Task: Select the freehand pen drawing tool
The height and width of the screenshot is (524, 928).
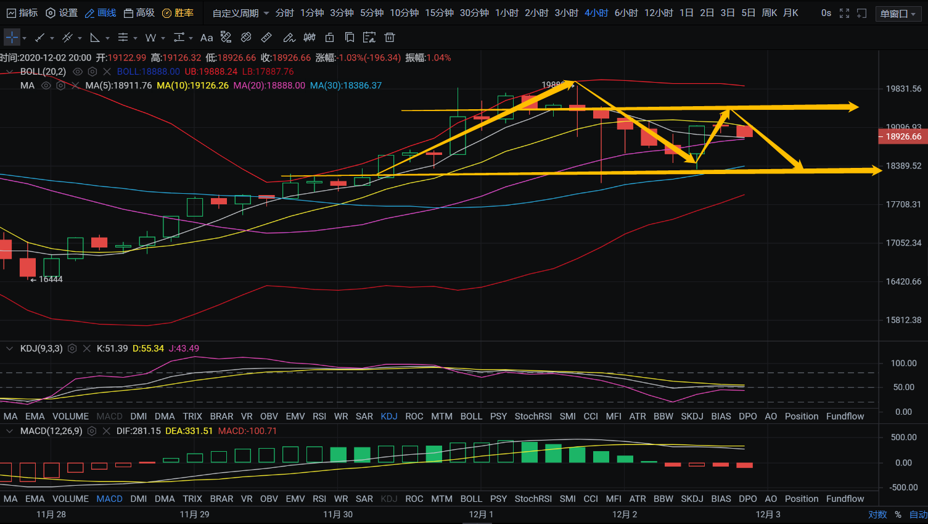Action: (x=289, y=38)
